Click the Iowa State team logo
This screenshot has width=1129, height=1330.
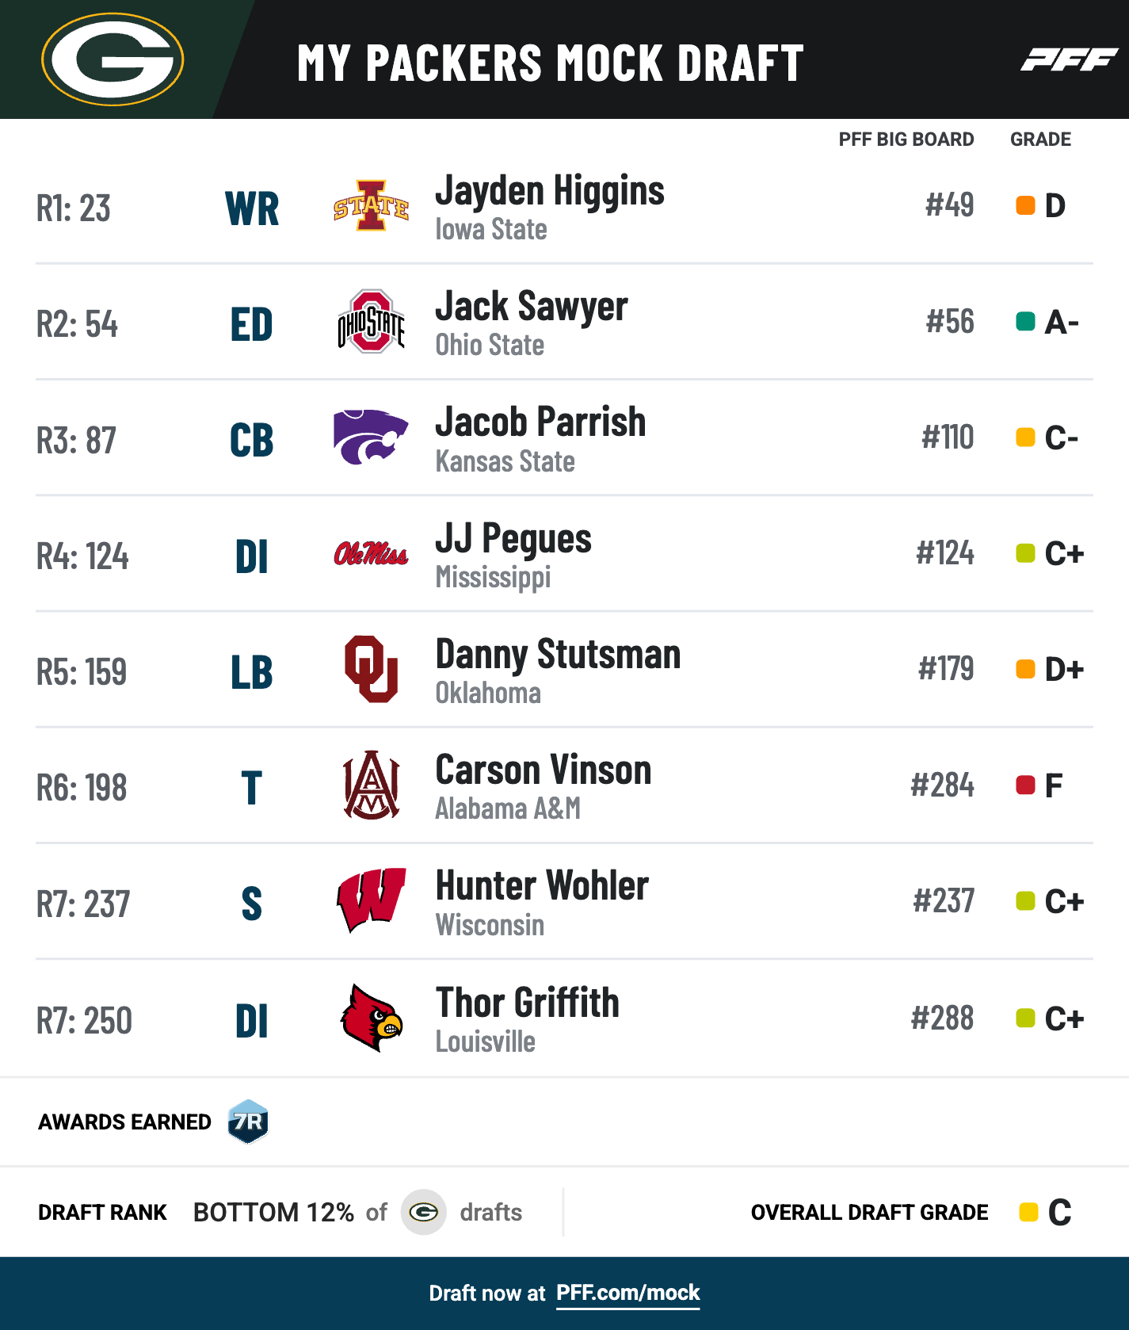click(x=371, y=206)
